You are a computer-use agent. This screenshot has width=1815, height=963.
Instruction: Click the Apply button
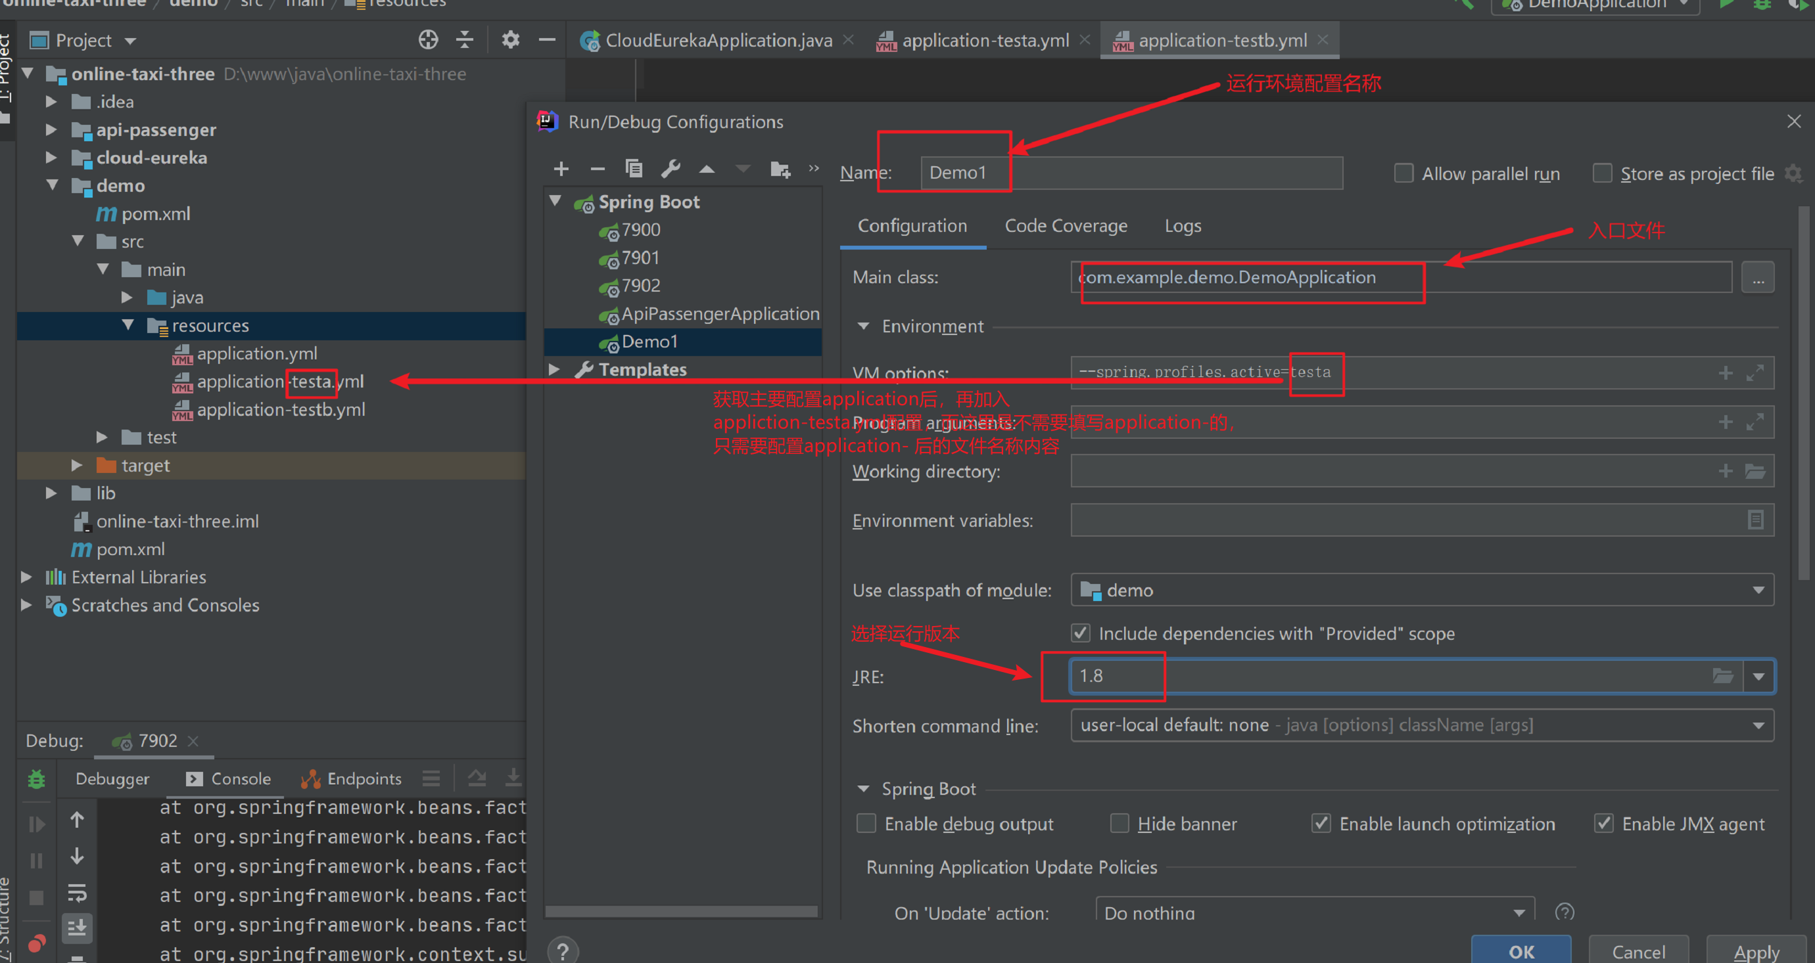click(x=1756, y=951)
